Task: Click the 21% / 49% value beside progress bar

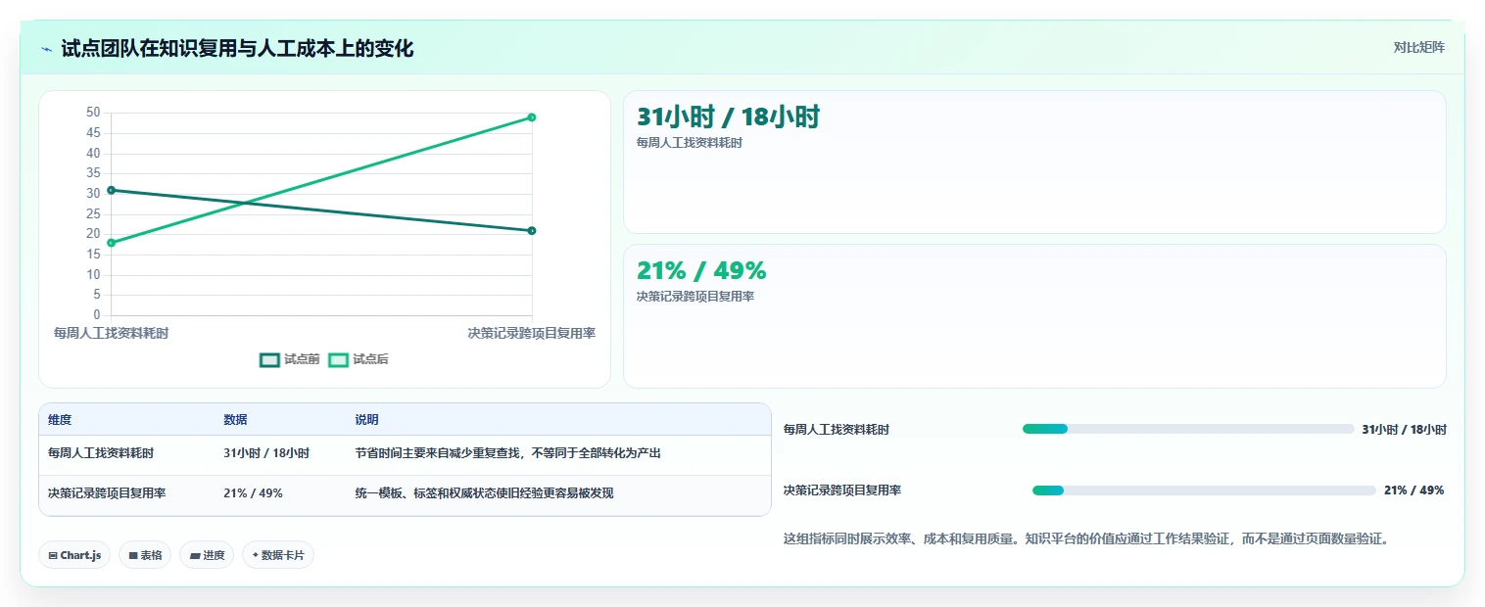Action: (1413, 490)
